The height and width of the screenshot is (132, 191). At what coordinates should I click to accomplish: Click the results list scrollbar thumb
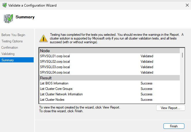pyautogui.click(x=182, y=55)
